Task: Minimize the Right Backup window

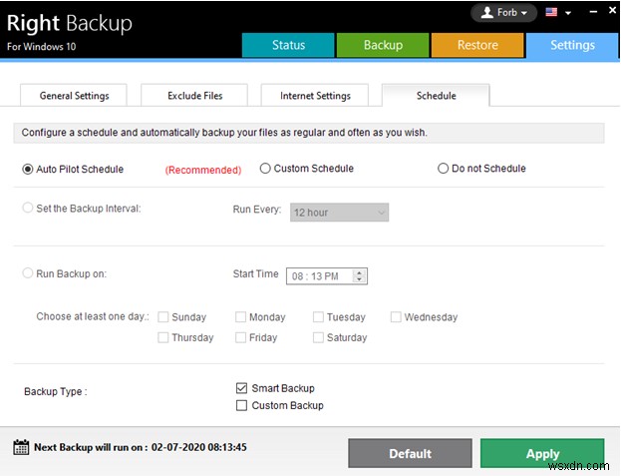Action: pyautogui.click(x=593, y=12)
